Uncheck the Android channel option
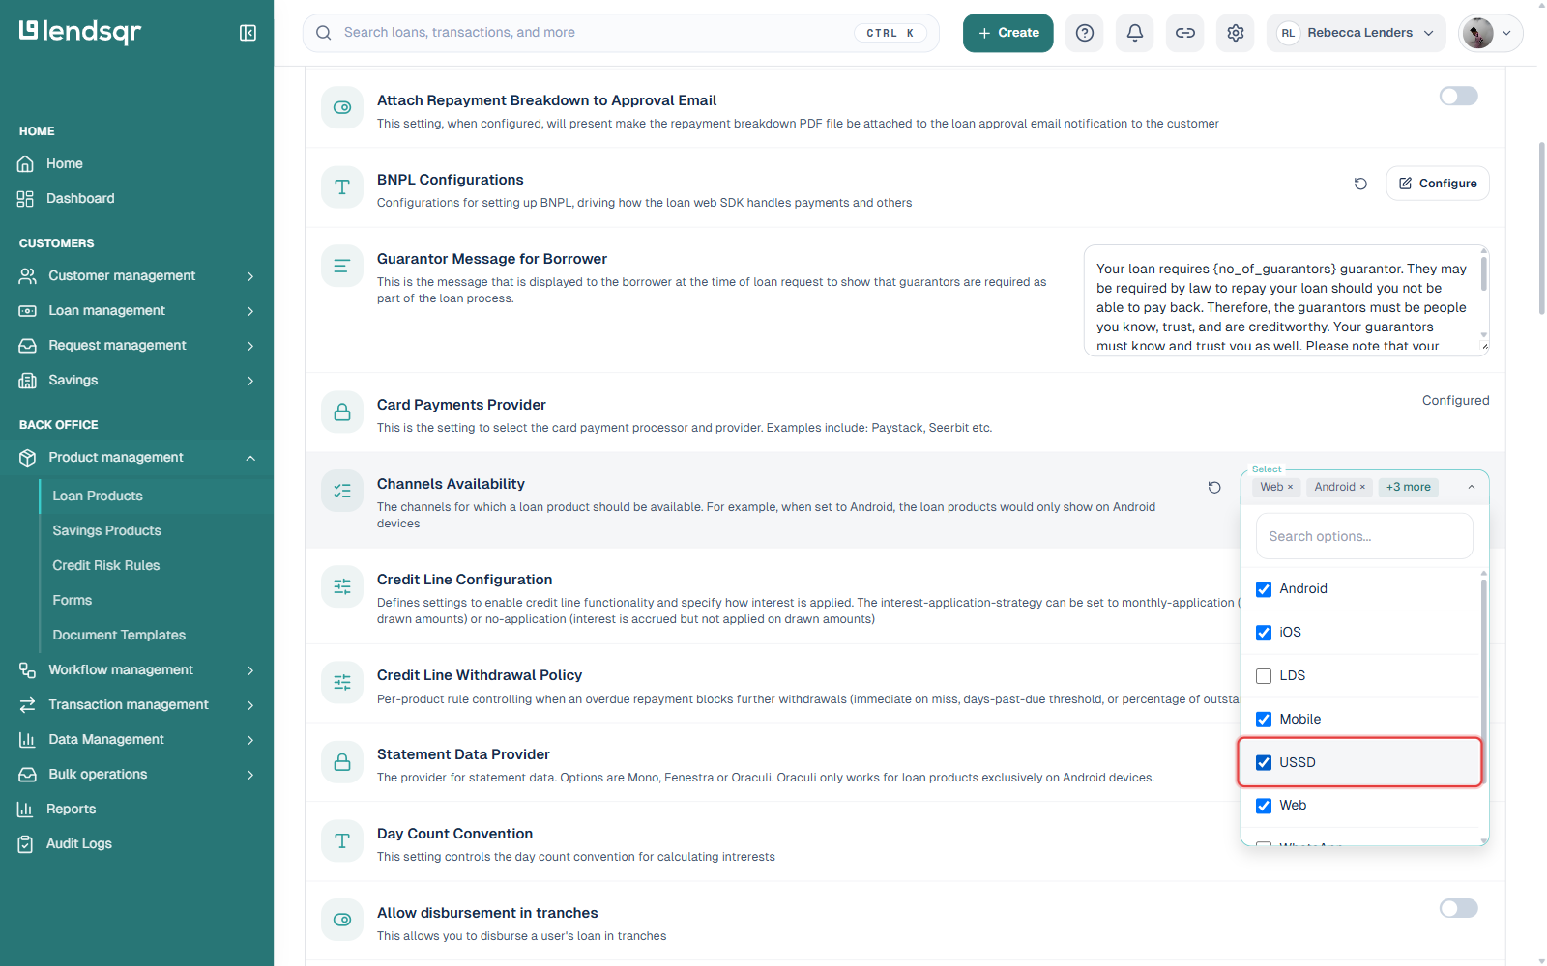This screenshot has height=966, width=1547. (1263, 589)
